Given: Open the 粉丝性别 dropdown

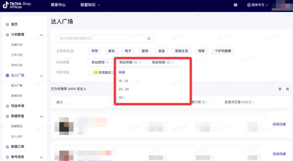Looking at the screenshot, I should click(163, 63).
